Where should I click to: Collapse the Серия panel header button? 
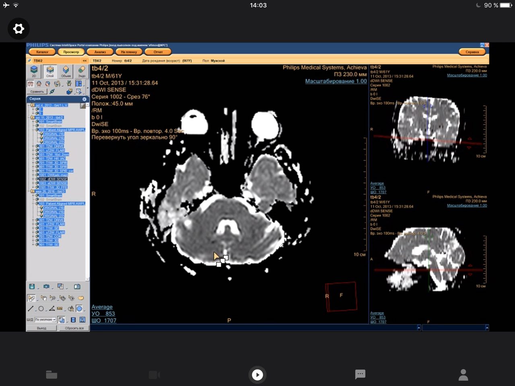coord(84,99)
